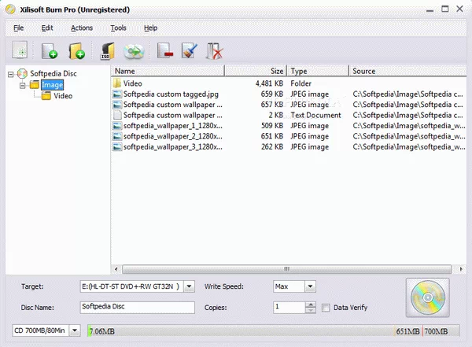Click the 4,481 KB size cell
This screenshot has width=472, height=347.
(x=269, y=83)
